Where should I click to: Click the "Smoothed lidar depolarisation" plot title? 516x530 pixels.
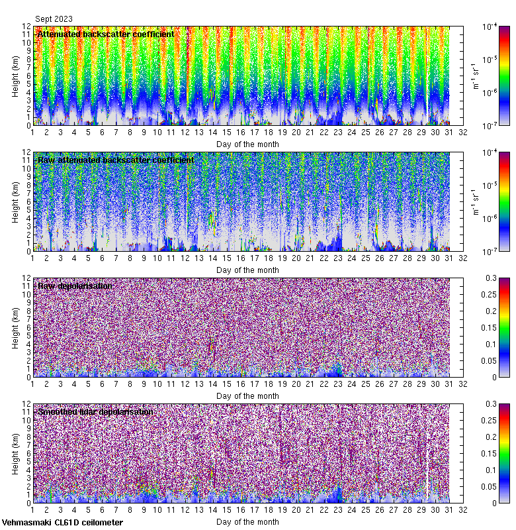pos(96,412)
